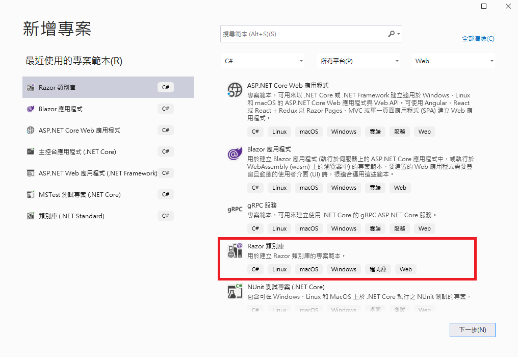Click the Blazor template purple icon in results
Image resolution: width=518 pixels, height=357 pixels.
pyautogui.click(x=235, y=154)
